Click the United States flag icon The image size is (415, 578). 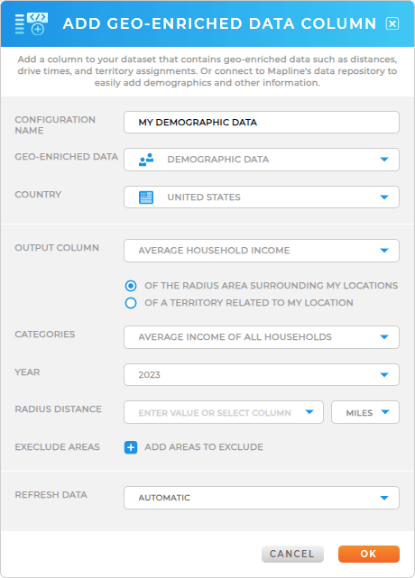pos(146,197)
